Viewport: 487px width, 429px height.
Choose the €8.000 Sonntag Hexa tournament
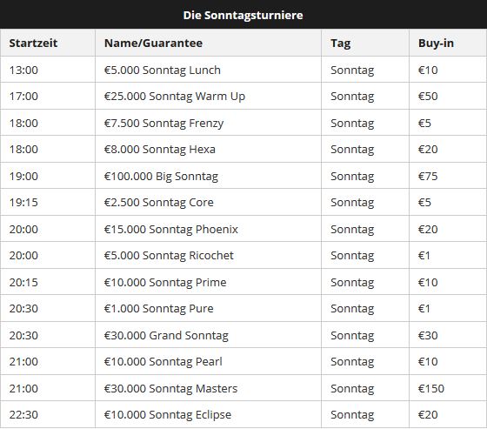[x=160, y=150]
